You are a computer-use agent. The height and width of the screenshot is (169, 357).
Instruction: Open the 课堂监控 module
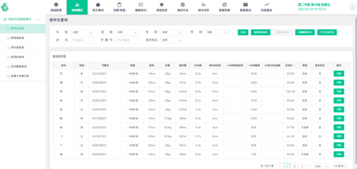[x=162, y=7]
